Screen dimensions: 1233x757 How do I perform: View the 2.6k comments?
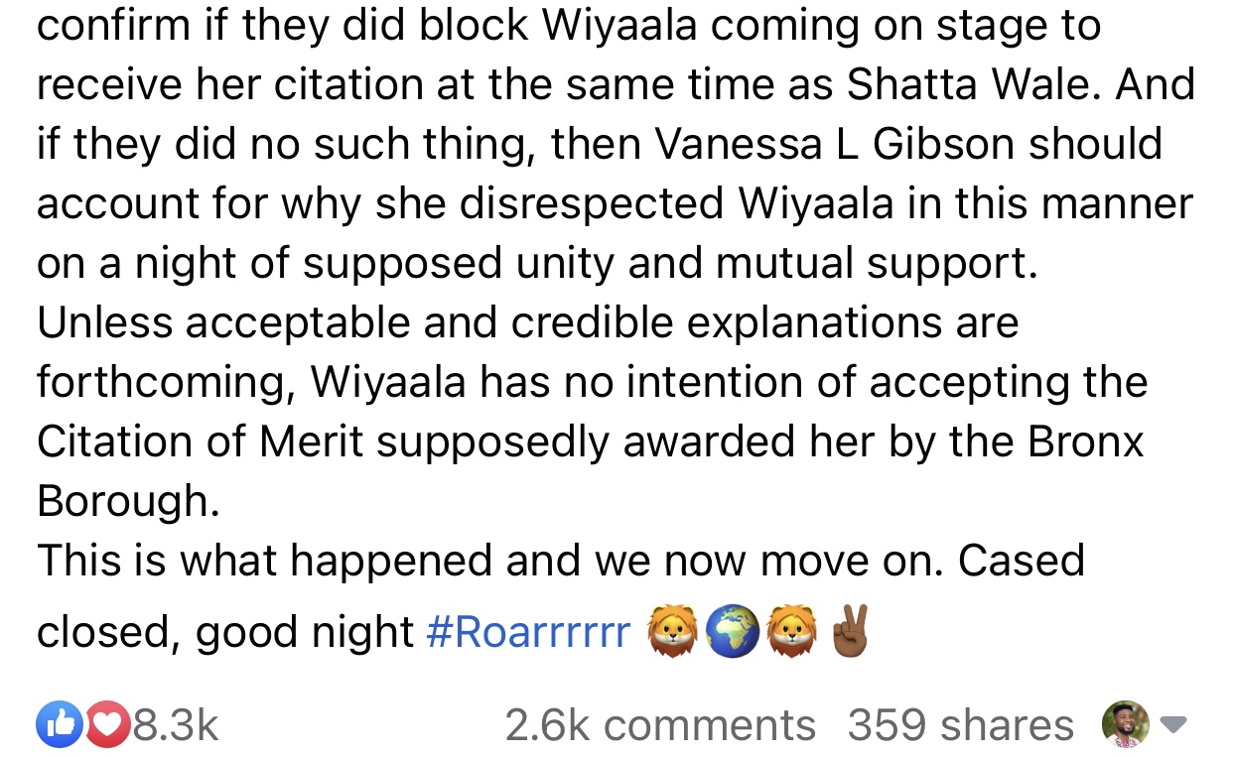point(660,725)
